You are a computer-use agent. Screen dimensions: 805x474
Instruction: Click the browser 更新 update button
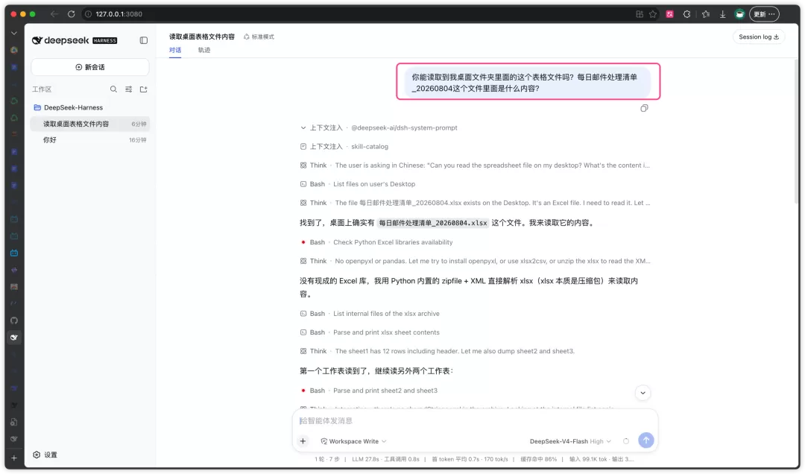tap(764, 14)
